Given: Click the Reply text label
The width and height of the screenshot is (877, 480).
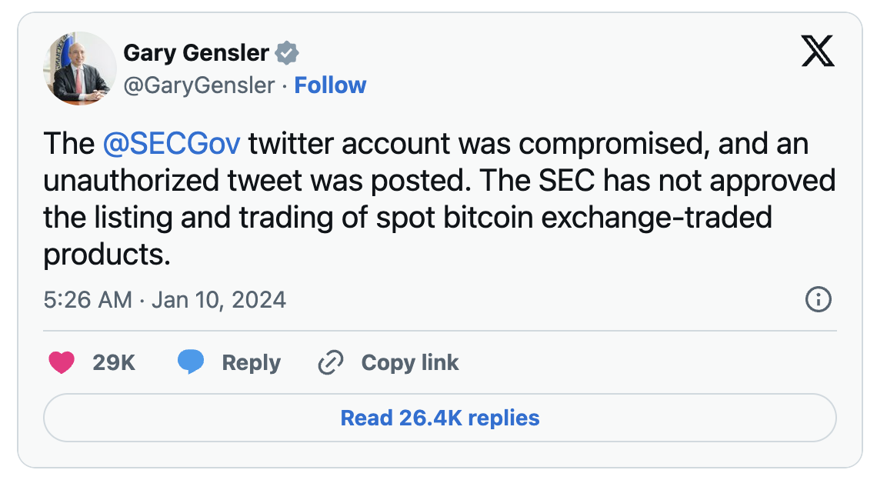Looking at the screenshot, I should [x=251, y=362].
